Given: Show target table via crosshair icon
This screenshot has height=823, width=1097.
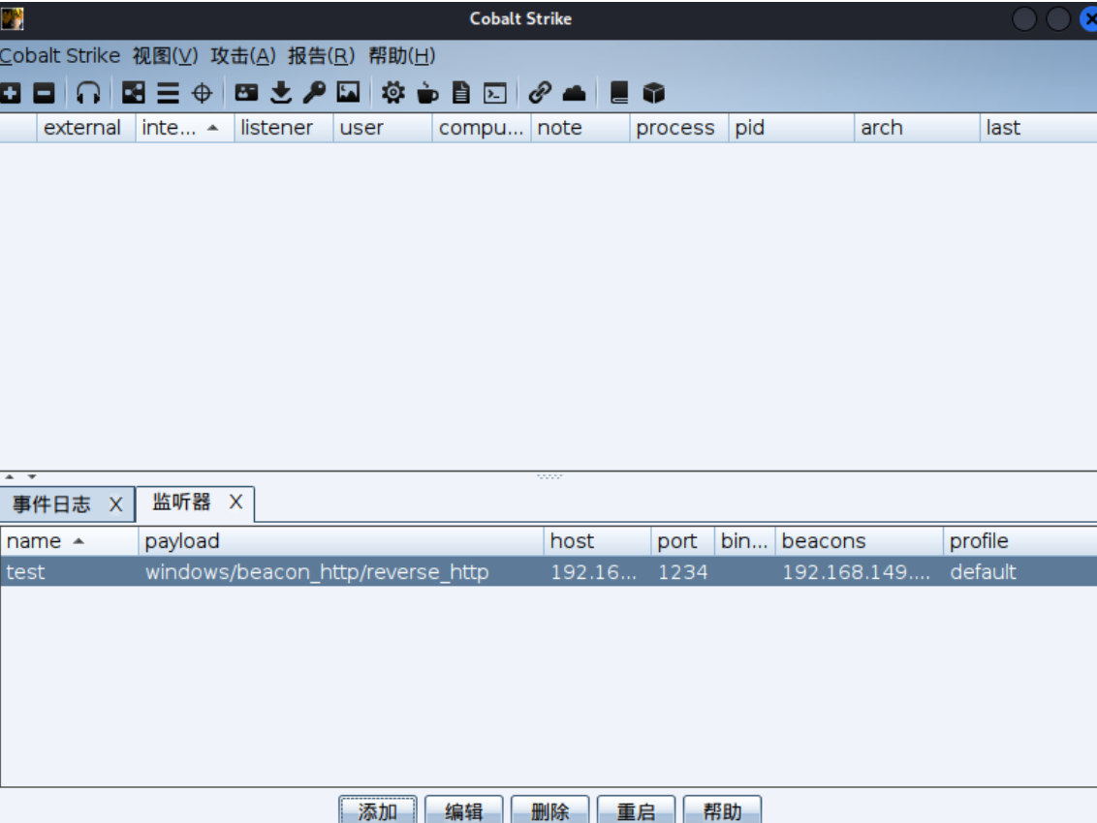Looking at the screenshot, I should [x=202, y=93].
